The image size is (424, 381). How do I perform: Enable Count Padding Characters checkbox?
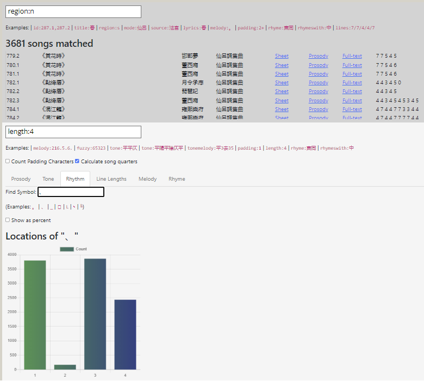click(8, 161)
